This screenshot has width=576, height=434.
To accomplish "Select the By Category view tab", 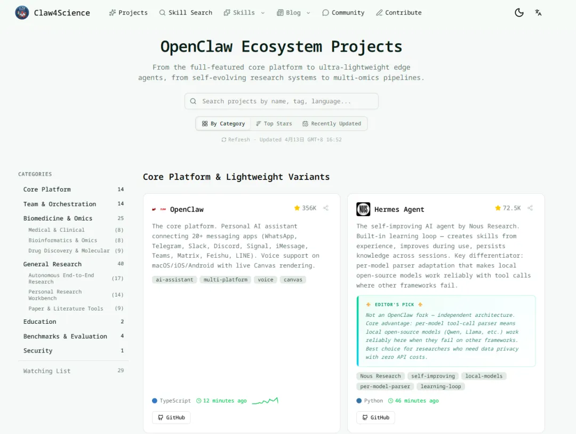I will tap(223, 124).
